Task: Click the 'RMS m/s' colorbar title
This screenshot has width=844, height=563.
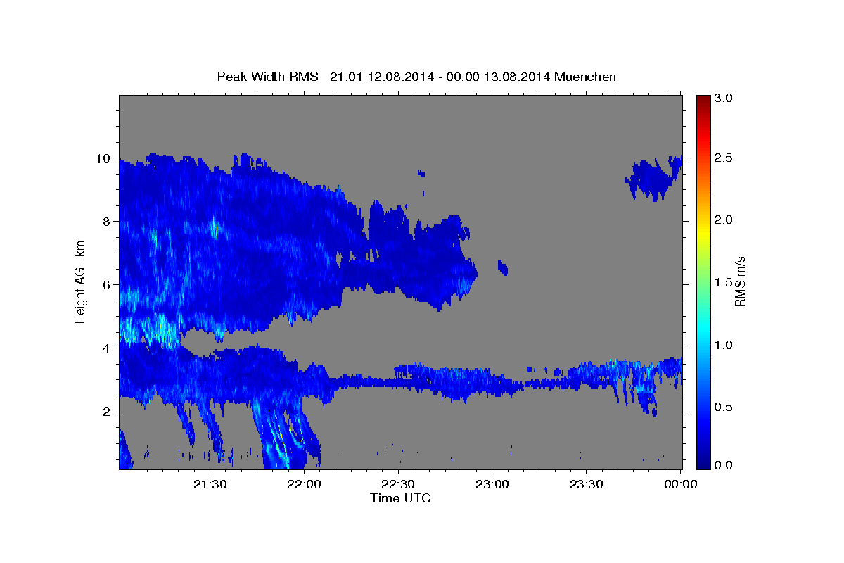Action: [x=740, y=281]
